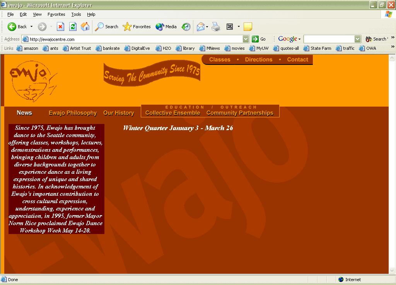Open the File menu

(x=10, y=14)
